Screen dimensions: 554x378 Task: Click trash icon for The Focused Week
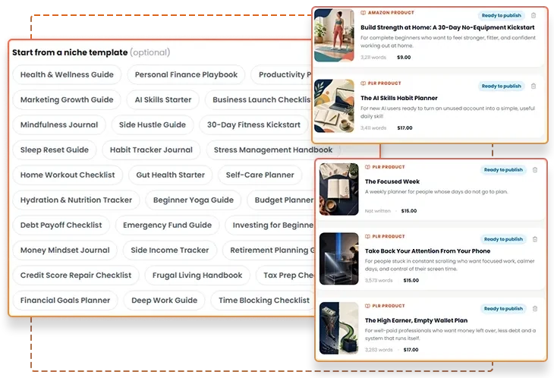pyautogui.click(x=535, y=170)
